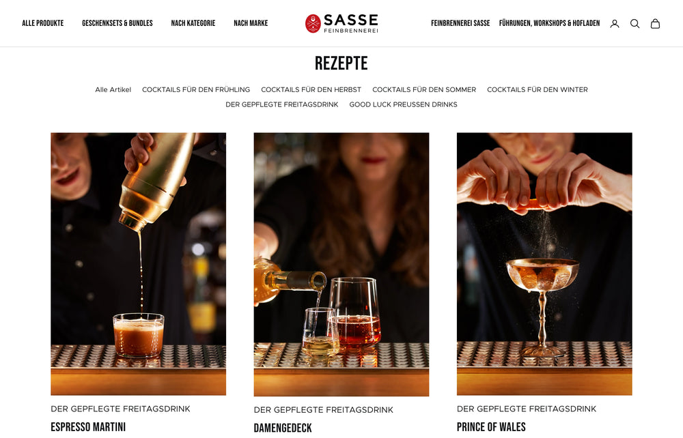Open the Prince of Wales recipe link
683x438 pixels.
(x=491, y=426)
